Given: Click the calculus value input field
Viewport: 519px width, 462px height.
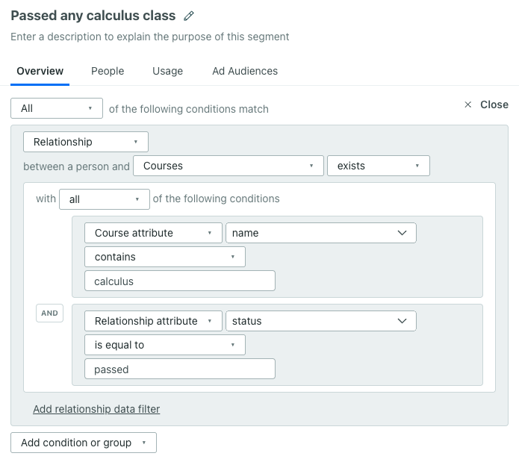Looking at the screenshot, I should [180, 281].
